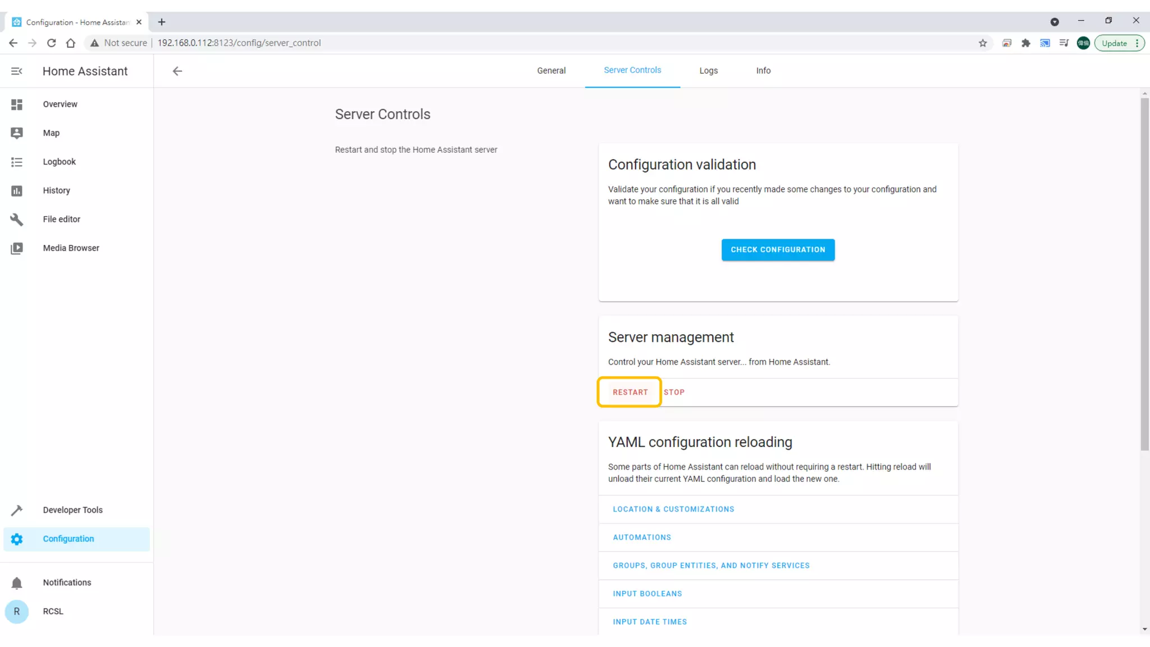Image resolution: width=1150 pixels, height=647 pixels.
Task: Click the Stop server button
Action: click(x=674, y=393)
